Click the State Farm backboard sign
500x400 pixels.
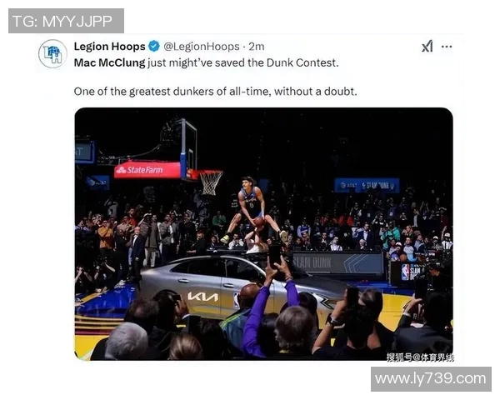(147, 170)
